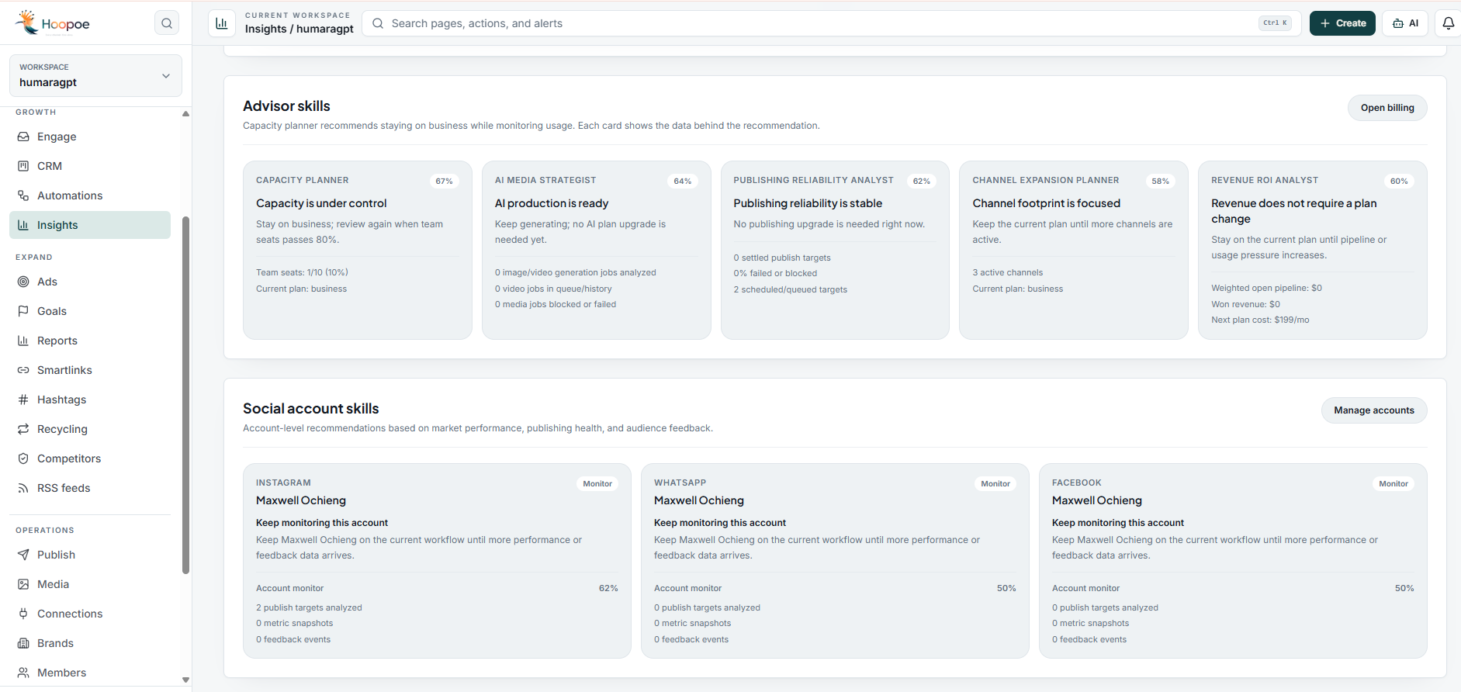Click the Manage accounts button
The width and height of the screenshot is (1461, 692).
point(1374,410)
